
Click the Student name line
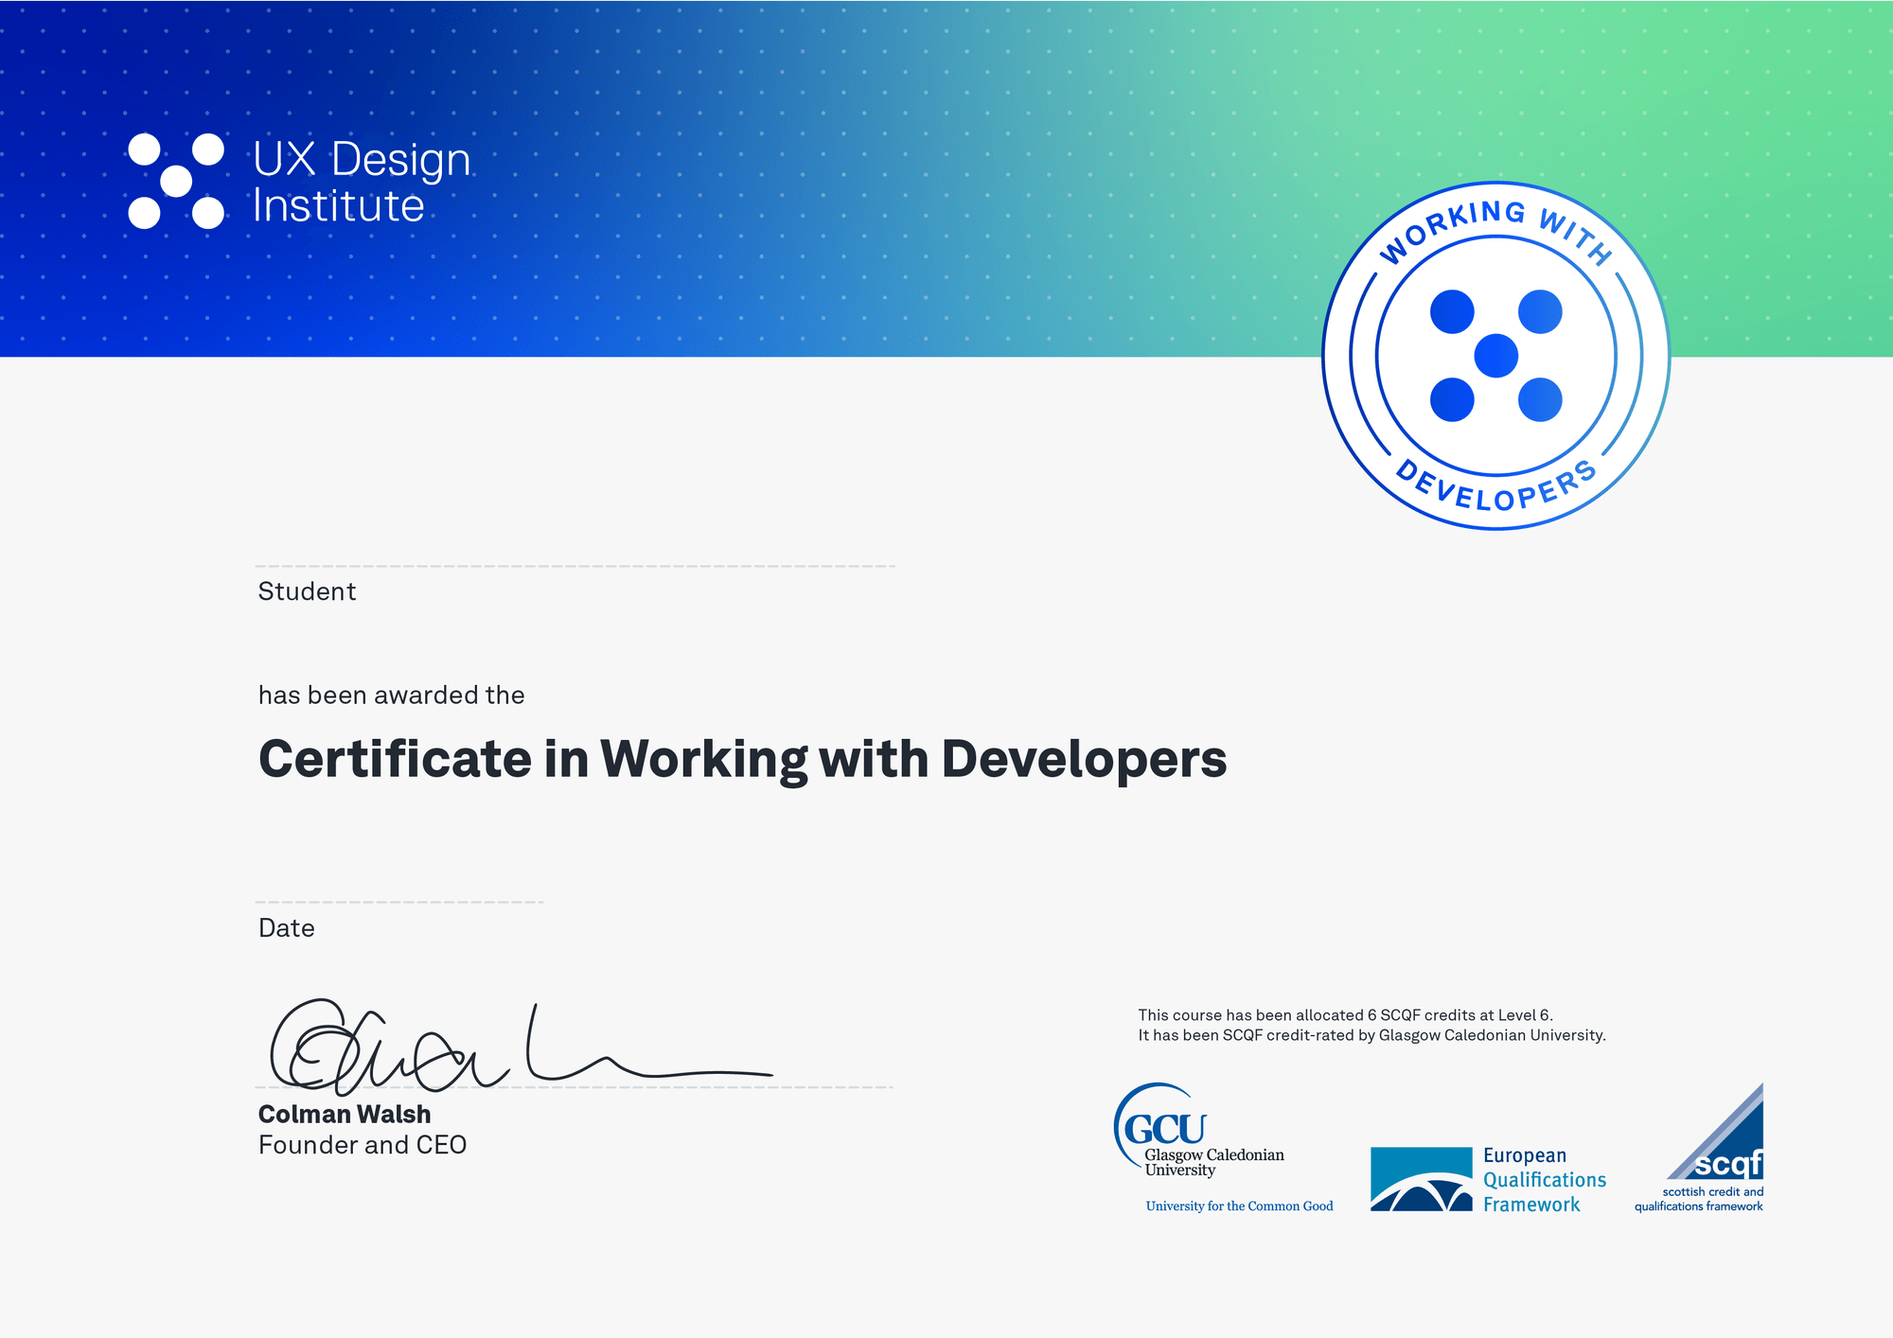click(575, 566)
